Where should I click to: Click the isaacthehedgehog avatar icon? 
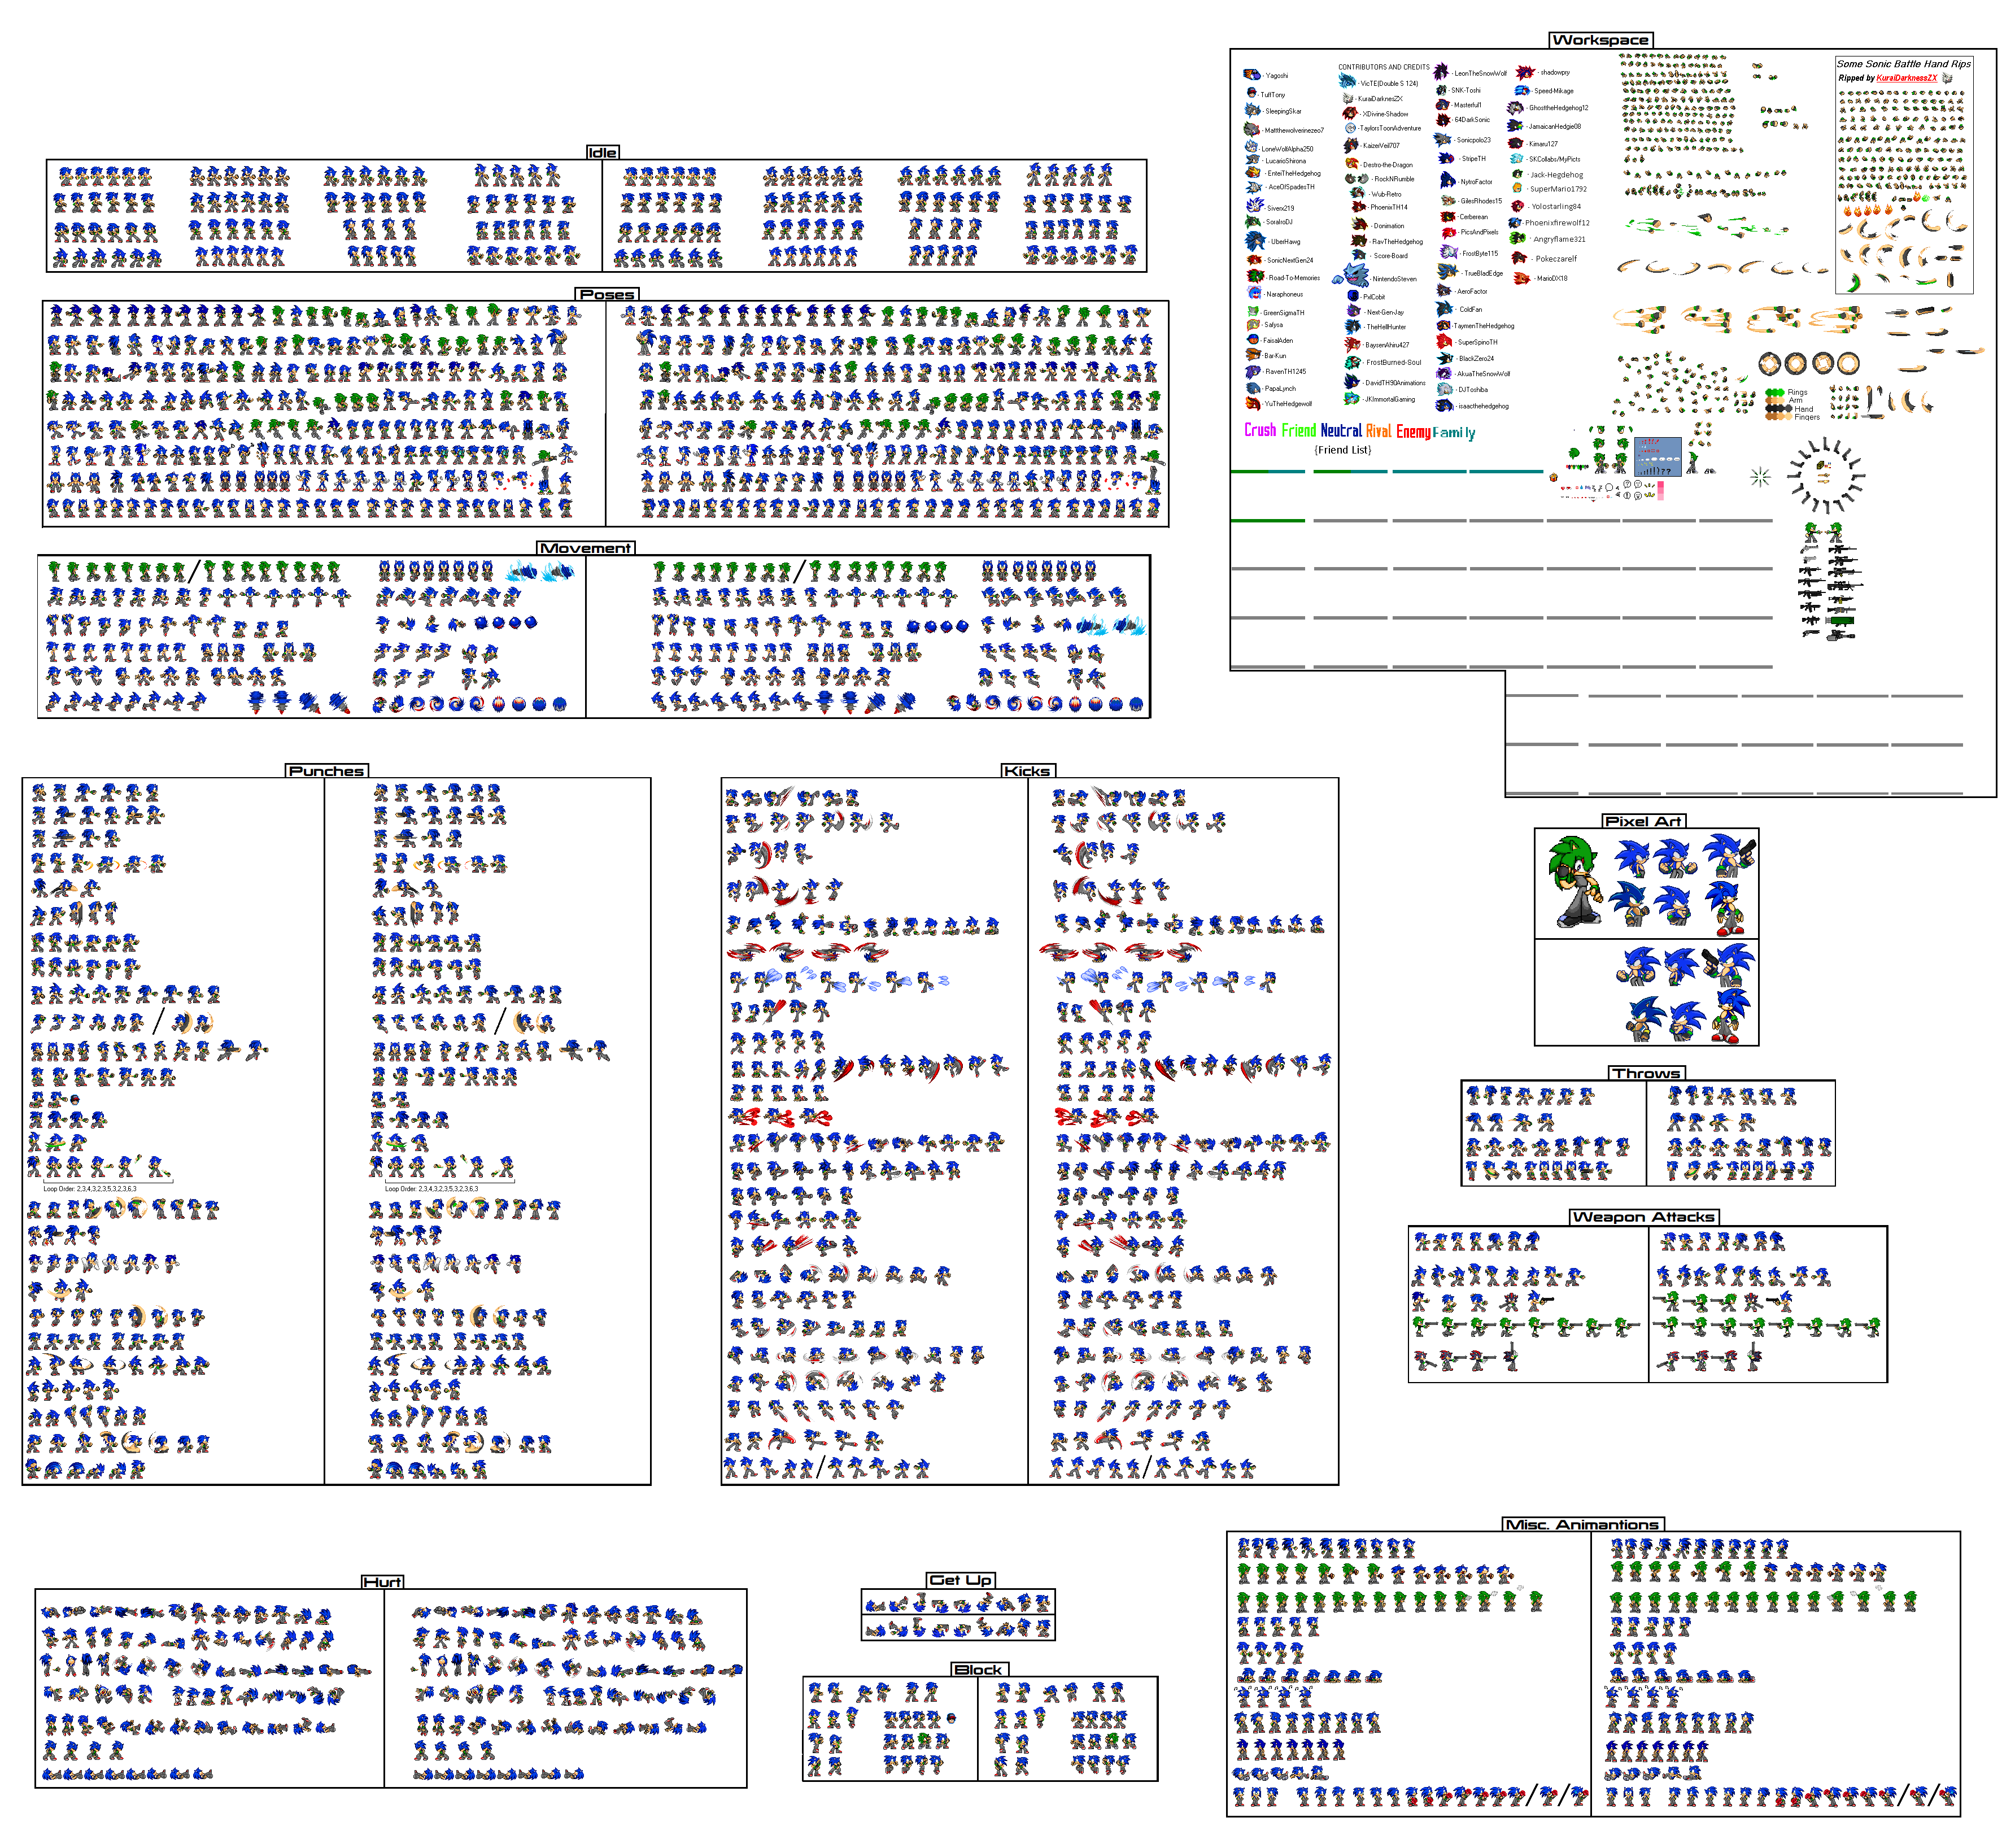click(x=1445, y=405)
